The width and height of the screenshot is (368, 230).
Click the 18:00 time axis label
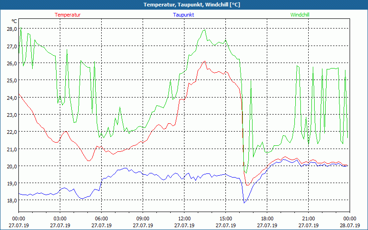(267, 219)
